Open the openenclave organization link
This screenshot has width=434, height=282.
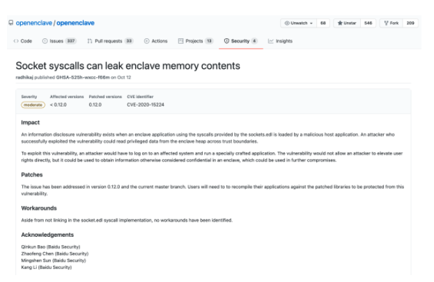(33, 23)
